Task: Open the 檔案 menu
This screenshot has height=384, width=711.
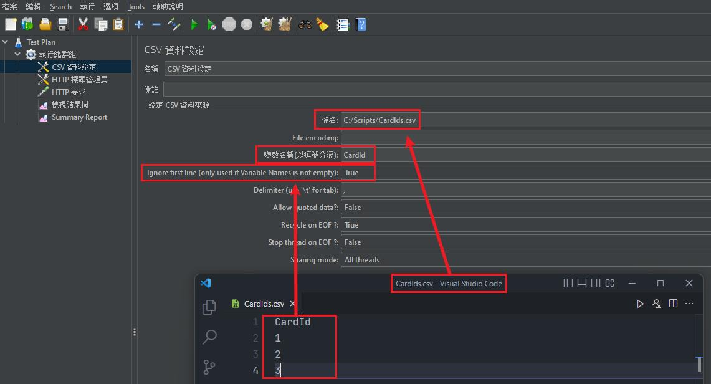Action: 9,6
